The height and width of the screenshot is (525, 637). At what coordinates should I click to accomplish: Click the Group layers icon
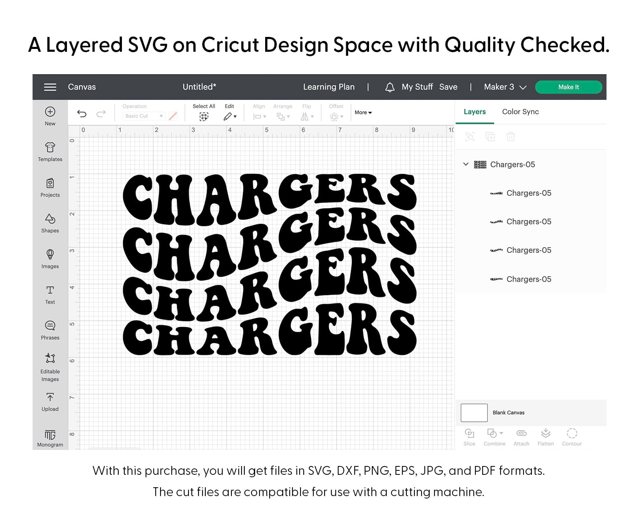point(470,137)
